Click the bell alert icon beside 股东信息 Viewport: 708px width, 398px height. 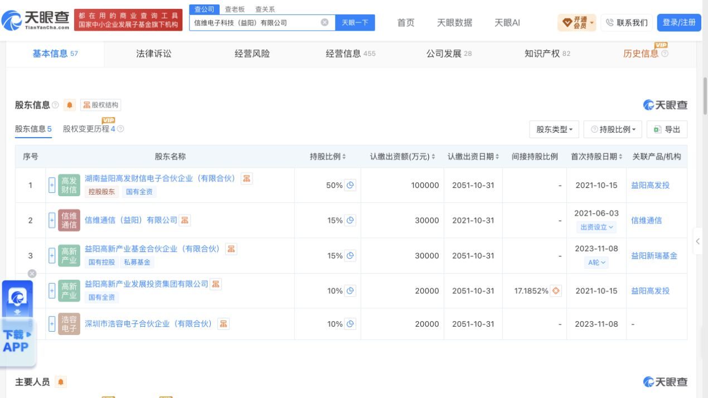70,105
